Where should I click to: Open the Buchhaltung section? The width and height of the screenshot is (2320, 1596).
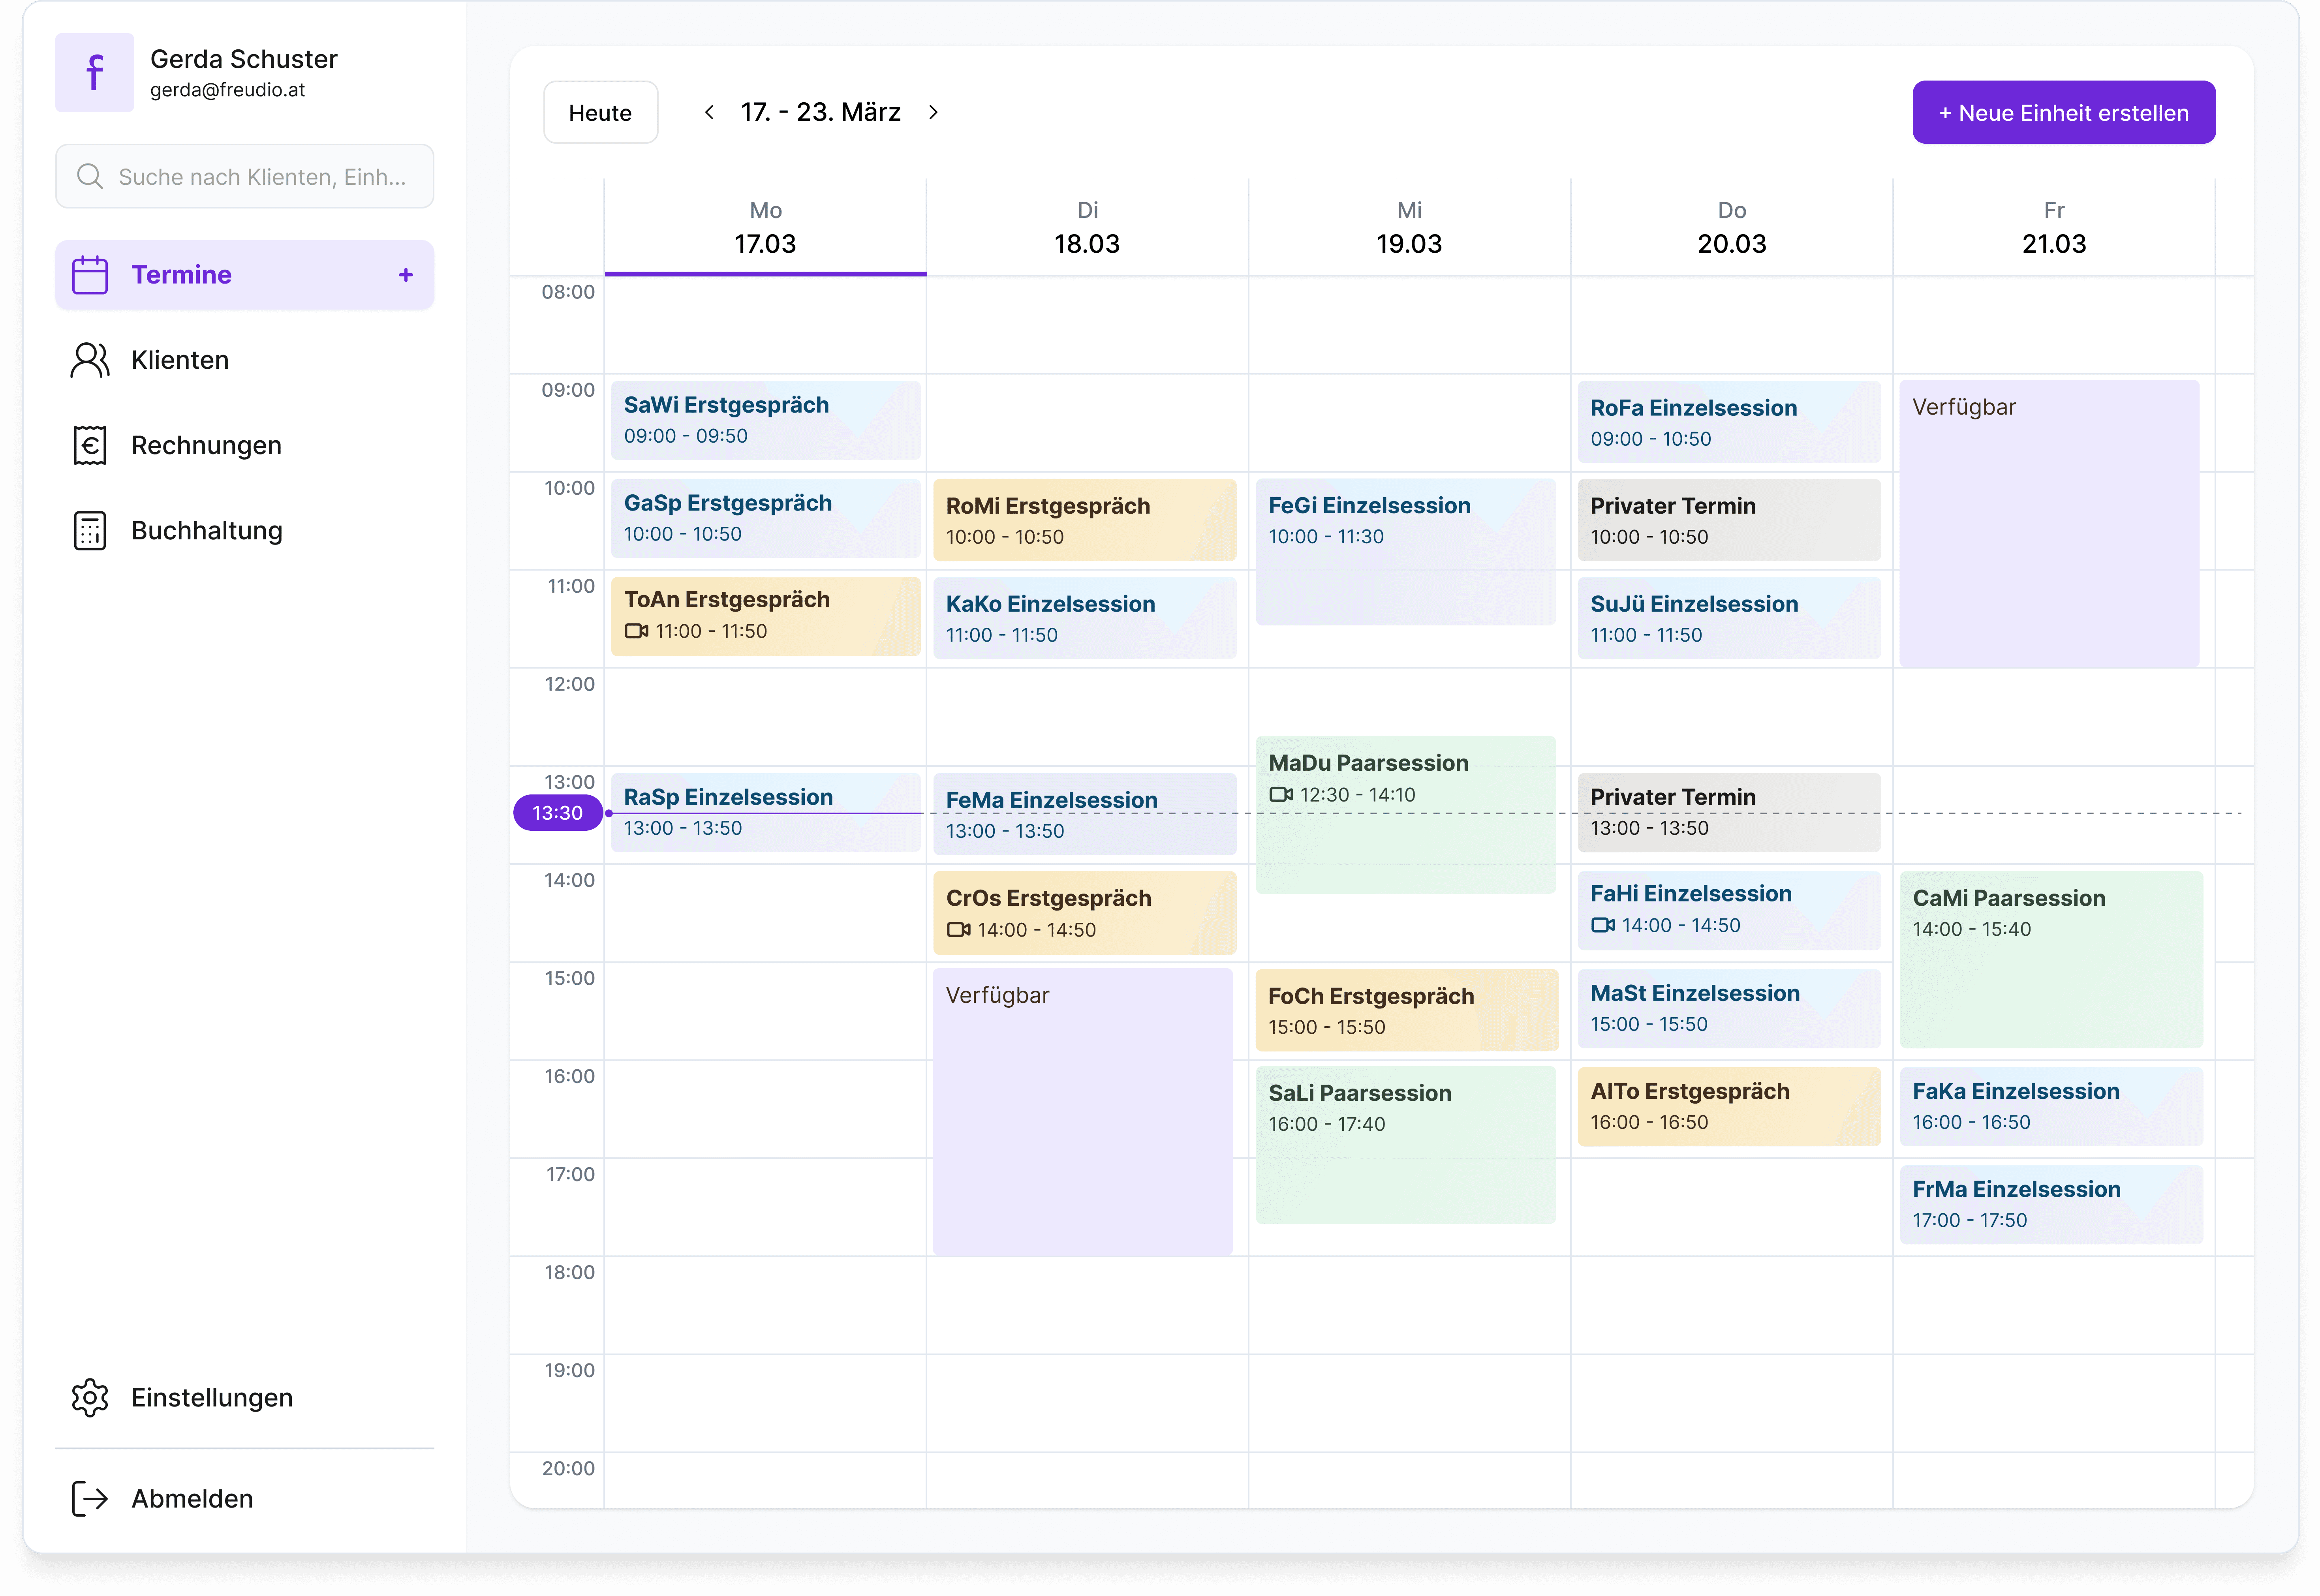[x=245, y=531]
